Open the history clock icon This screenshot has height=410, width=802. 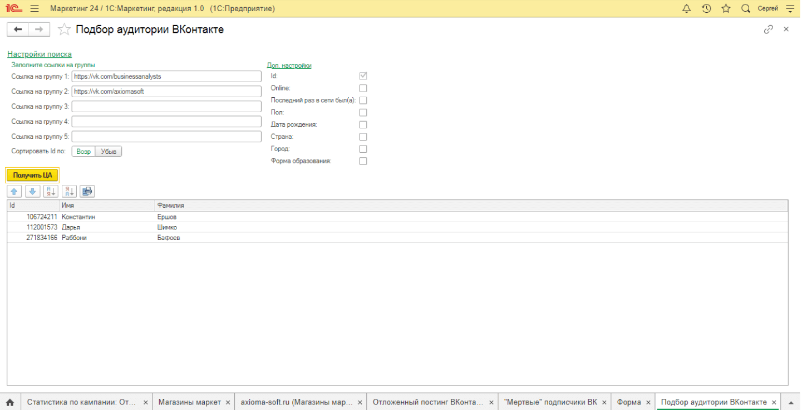[x=706, y=8]
